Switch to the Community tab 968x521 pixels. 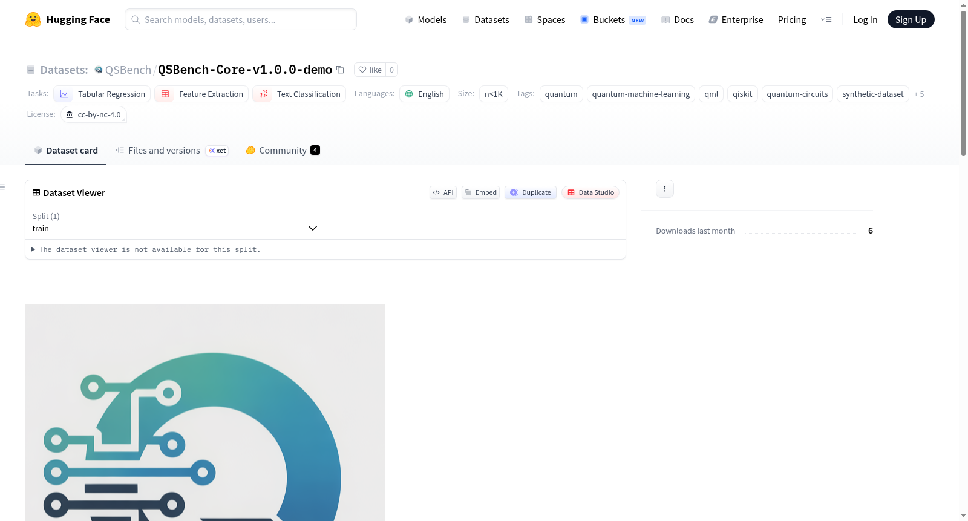coord(283,151)
